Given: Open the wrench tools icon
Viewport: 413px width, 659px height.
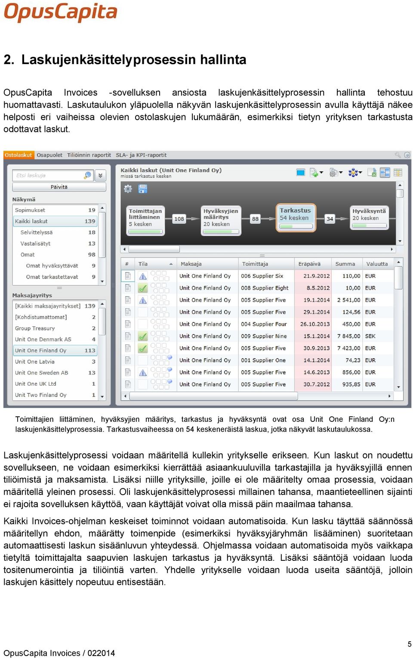Looking at the screenshot, I should [398, 155].
